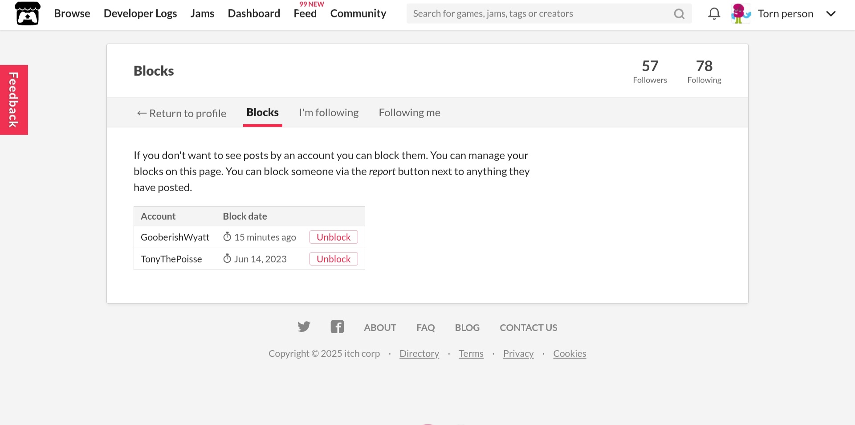Open the Facebook icon in footer

click(337, 327)
